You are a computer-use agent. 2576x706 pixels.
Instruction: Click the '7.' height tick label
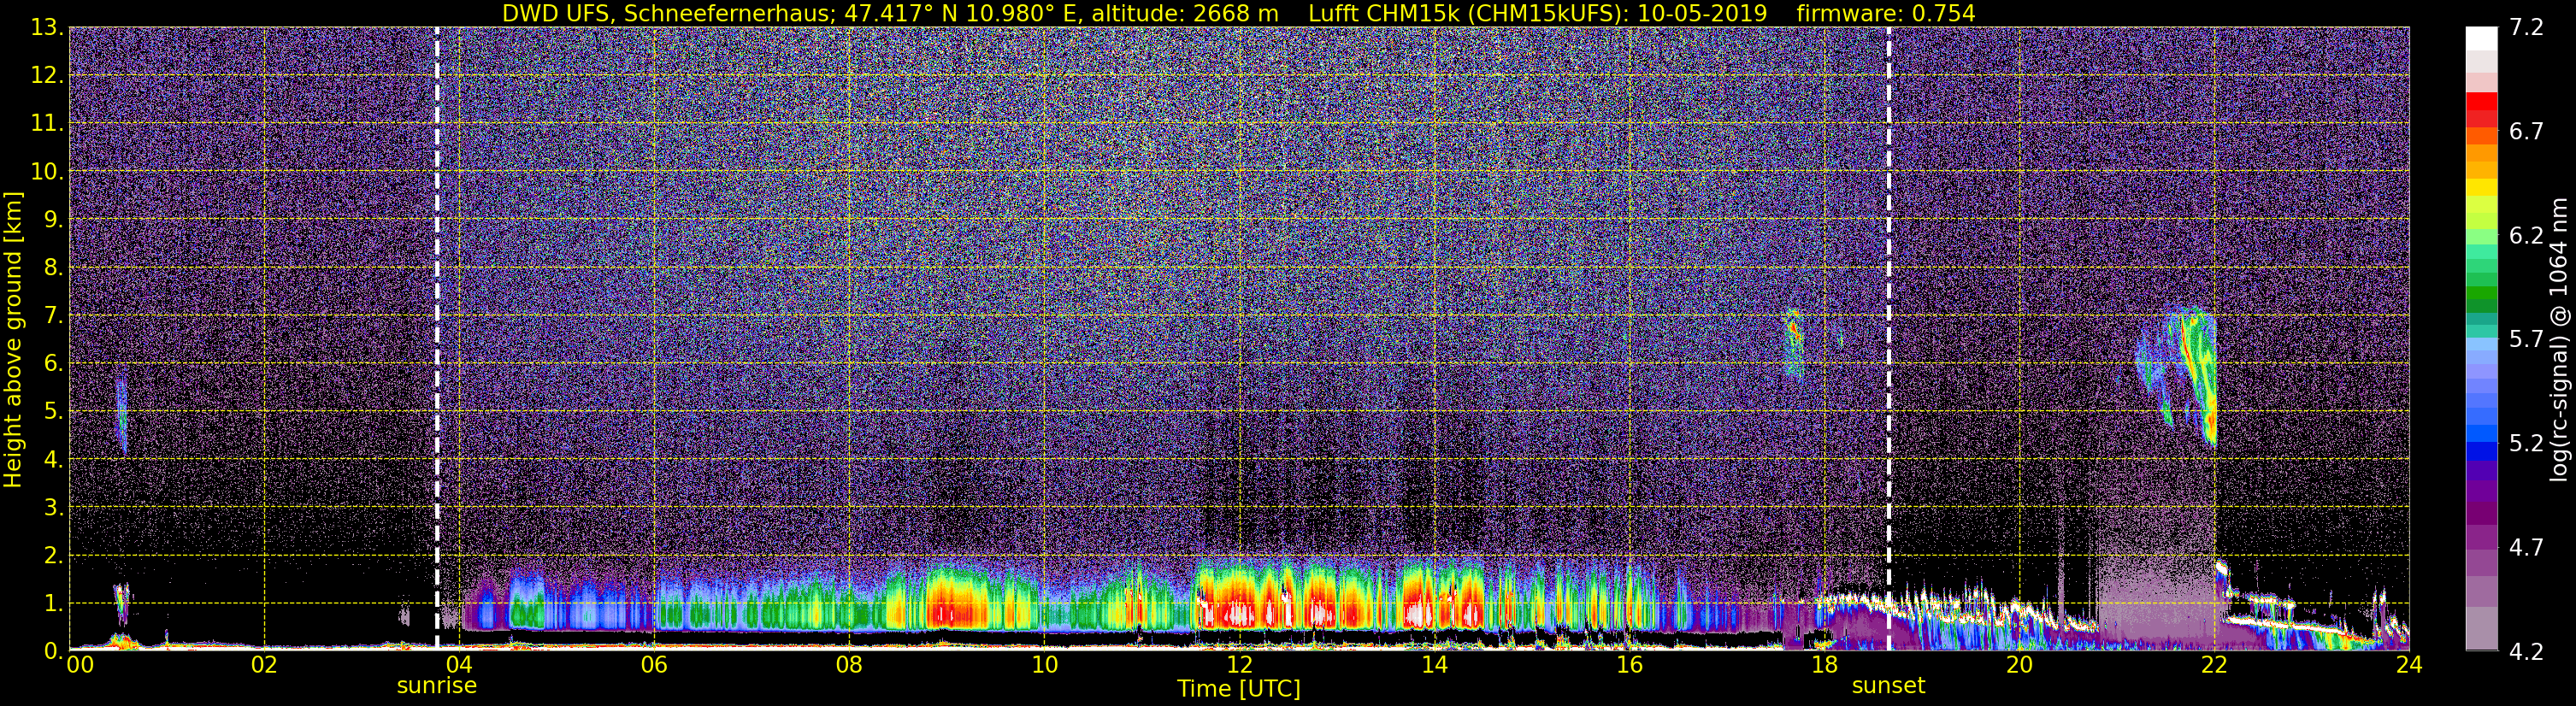point(54,315)
